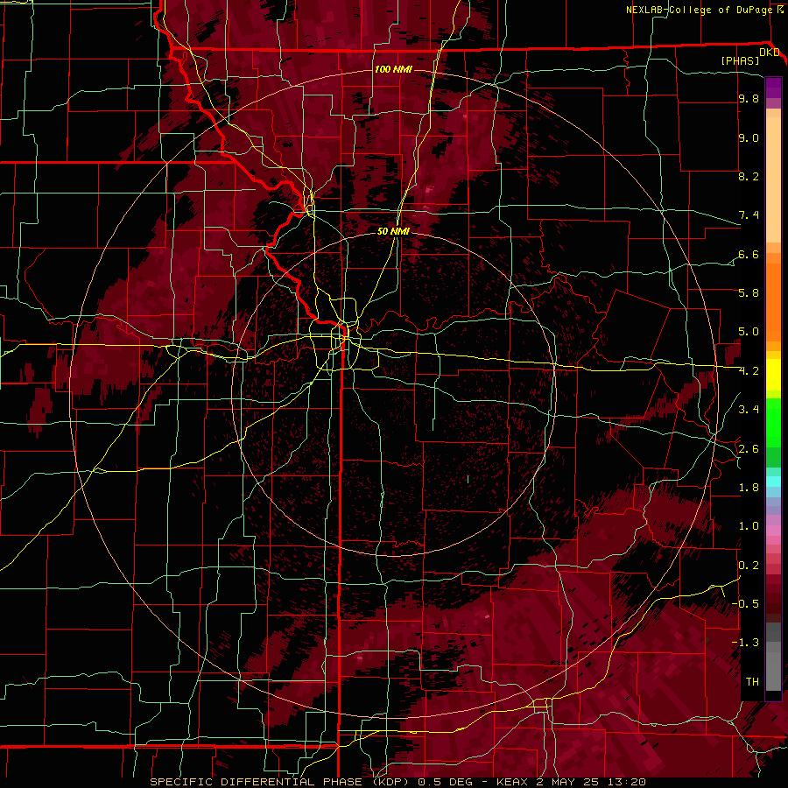Viewport: 788px width, 788px height.
Task: Click the small logo icon after DuPage
Action: (779, 10)
